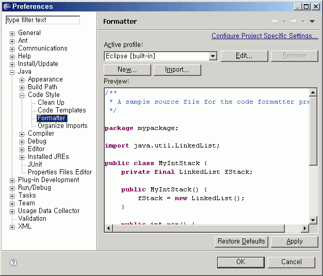The height and width of the screenshot is (276, 323).
Task: Click the Apply button
Action: click(294, 241)
